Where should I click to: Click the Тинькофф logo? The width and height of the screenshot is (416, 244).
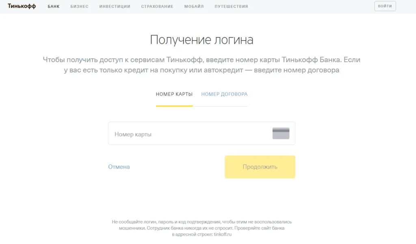(x=22, y=6)
